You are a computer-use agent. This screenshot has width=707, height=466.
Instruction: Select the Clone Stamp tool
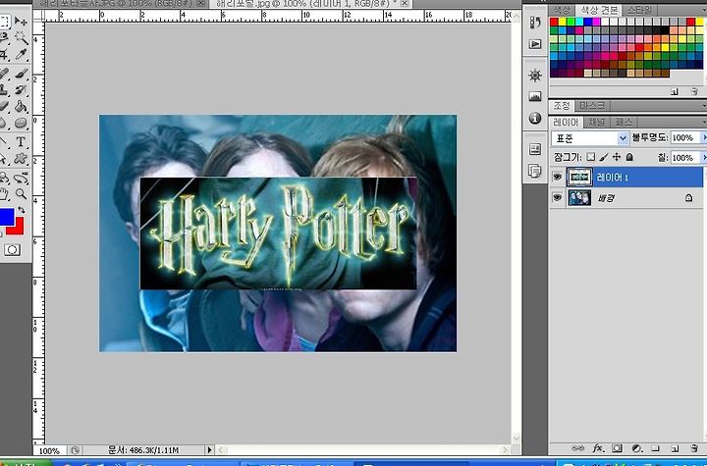pos(4,89)
